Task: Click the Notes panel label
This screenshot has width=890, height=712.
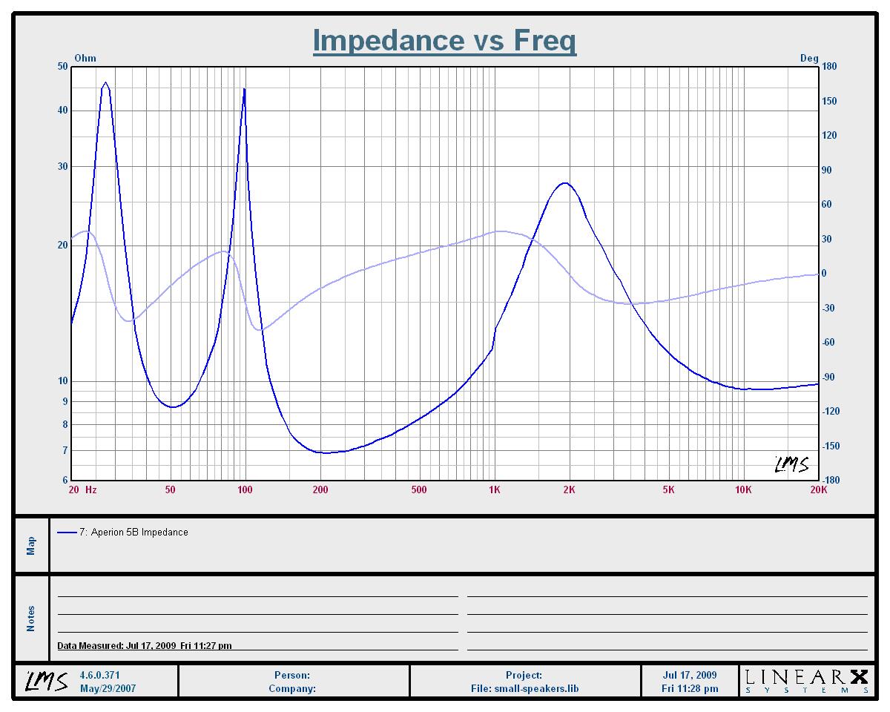Action: pyautogui.click(x=31, y=619)
